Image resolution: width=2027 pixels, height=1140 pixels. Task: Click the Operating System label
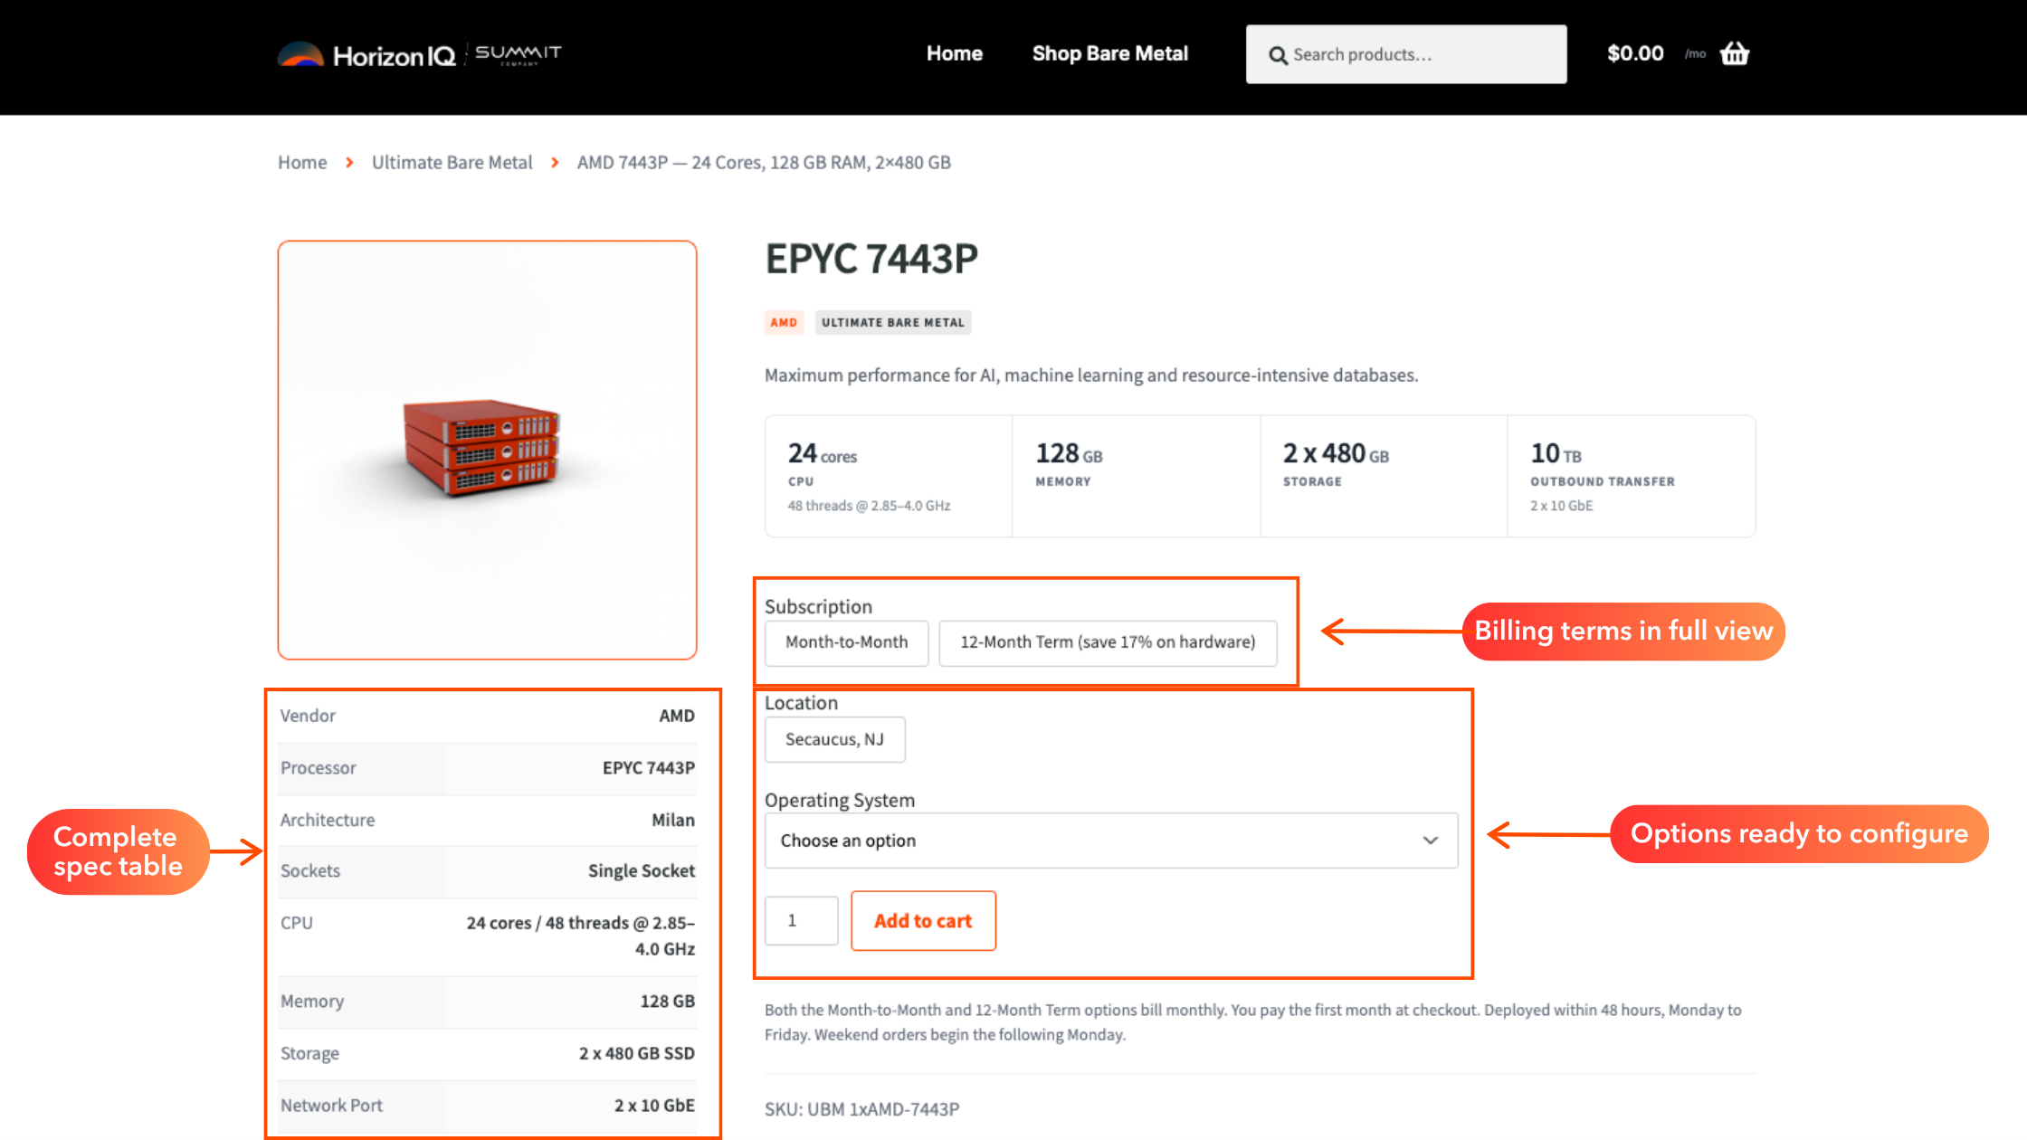tap(839, 800)
